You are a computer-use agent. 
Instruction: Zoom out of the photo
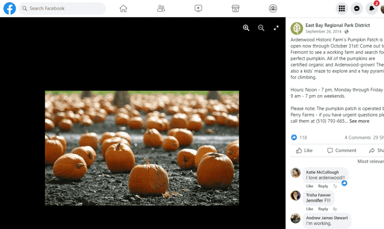261,28
